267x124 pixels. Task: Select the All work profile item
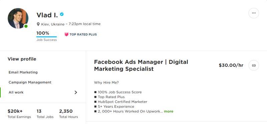(x=43, y=92)
